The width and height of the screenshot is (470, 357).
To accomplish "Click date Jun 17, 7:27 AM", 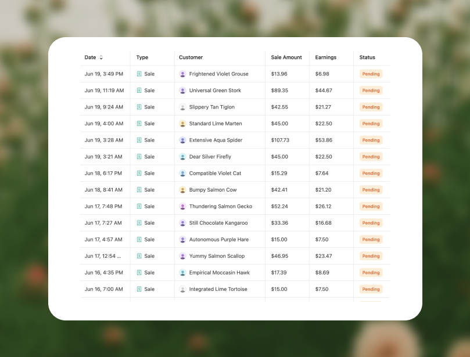I will pos(103,223).
